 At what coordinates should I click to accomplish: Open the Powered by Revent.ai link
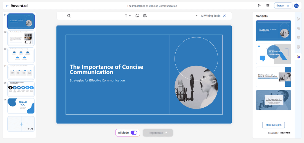click(x=279, y=133)
